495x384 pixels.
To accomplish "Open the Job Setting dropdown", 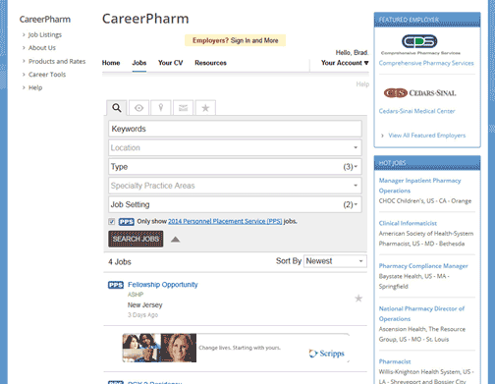I will click(x=235, y=204).
